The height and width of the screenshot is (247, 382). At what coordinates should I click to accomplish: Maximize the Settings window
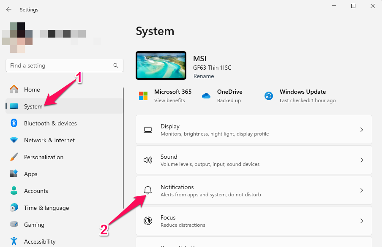coord(353,6)
